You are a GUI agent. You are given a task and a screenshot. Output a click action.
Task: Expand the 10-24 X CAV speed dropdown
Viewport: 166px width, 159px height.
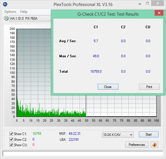pos(118,134)
